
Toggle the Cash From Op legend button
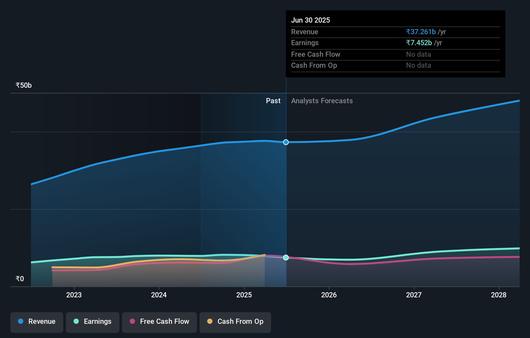coord(235,322)
